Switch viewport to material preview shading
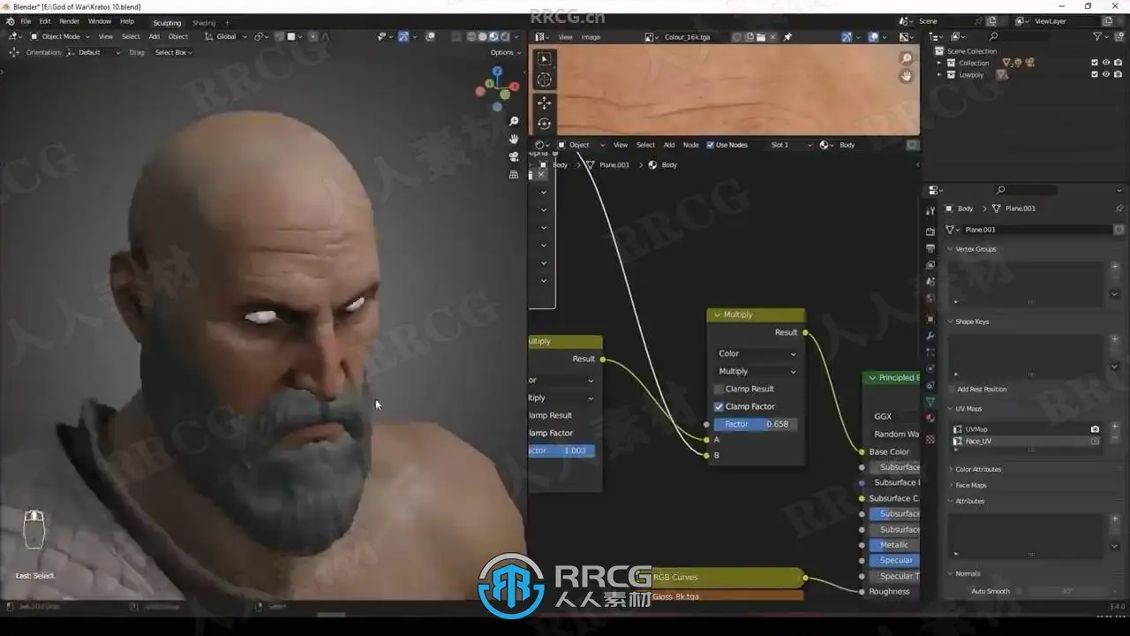The image size is (1130, 636). tap(493, 37)
